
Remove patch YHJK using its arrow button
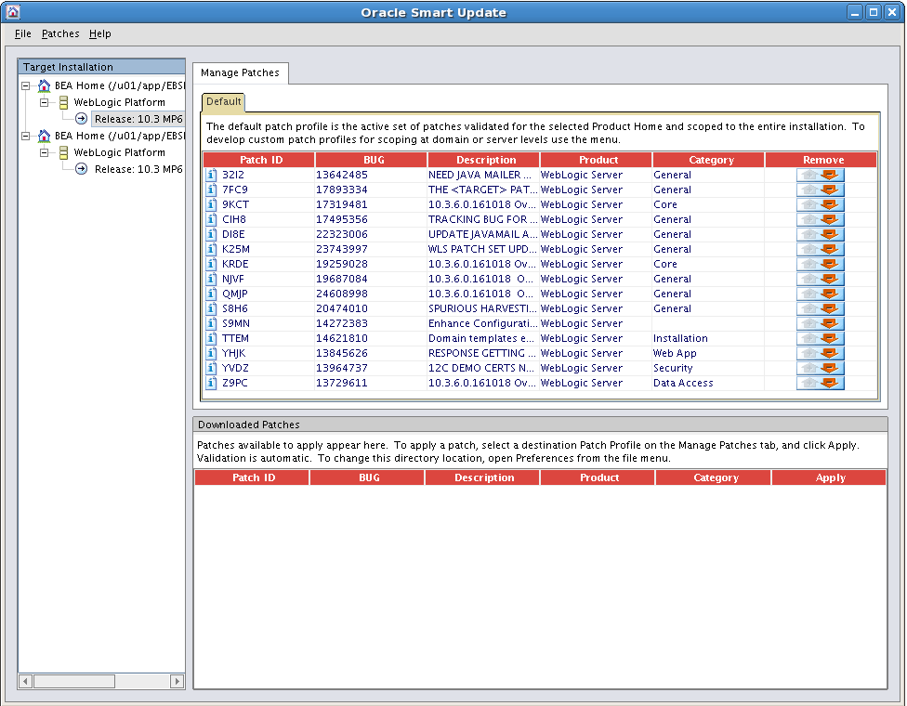[x=821, y=353]
